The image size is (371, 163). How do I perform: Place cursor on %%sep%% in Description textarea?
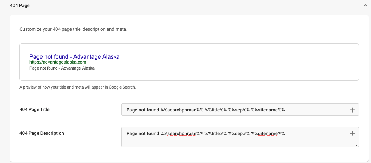coord(239,134)
